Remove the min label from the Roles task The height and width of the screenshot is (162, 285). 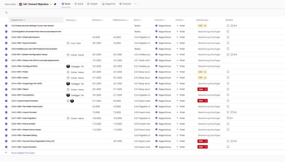coord(205,72)
